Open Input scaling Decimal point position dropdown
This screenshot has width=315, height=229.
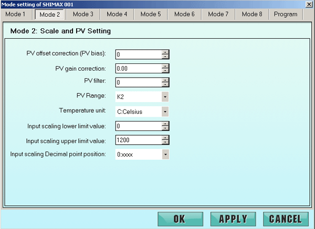(165, 155)
